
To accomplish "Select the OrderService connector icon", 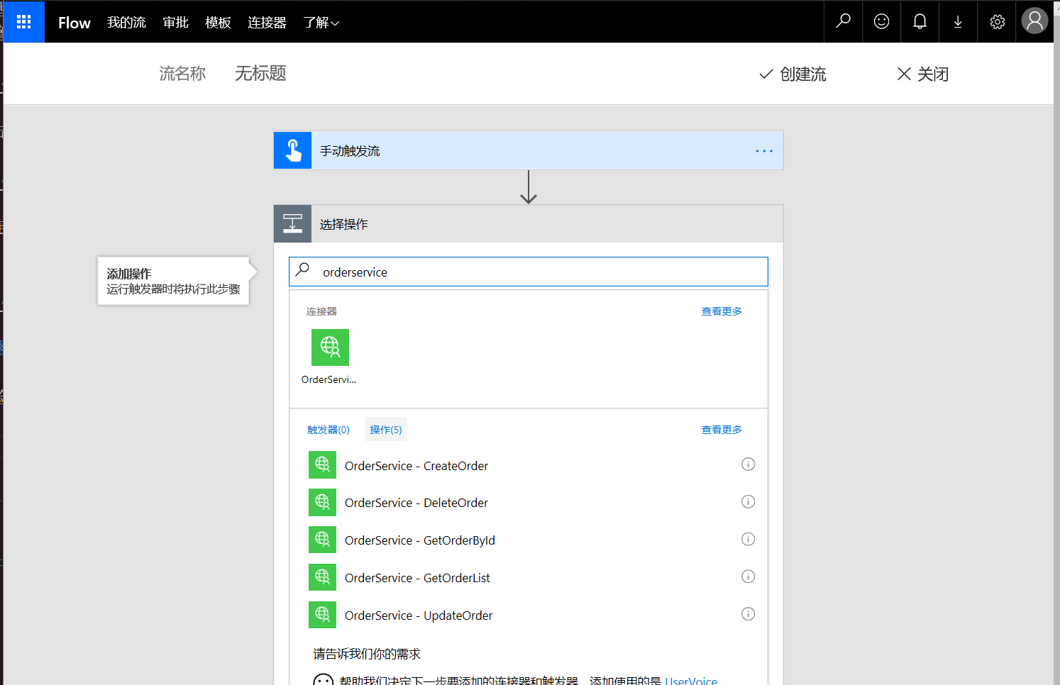I will pos(330,347).
